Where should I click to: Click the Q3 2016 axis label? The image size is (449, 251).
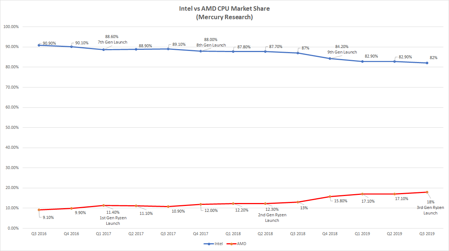[x=39, y=234]
